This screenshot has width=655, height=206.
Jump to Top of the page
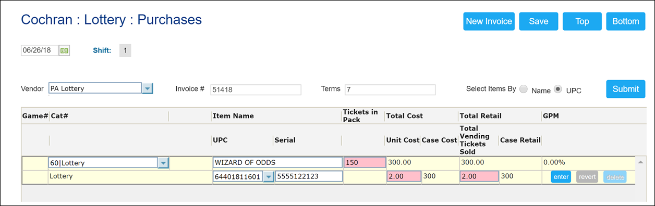582,21
